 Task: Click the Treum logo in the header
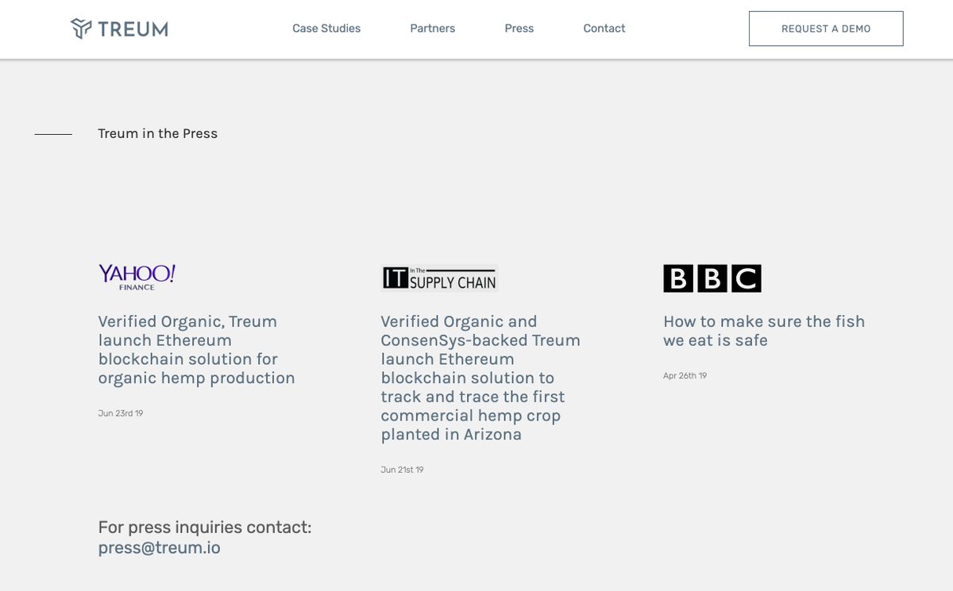119,29
